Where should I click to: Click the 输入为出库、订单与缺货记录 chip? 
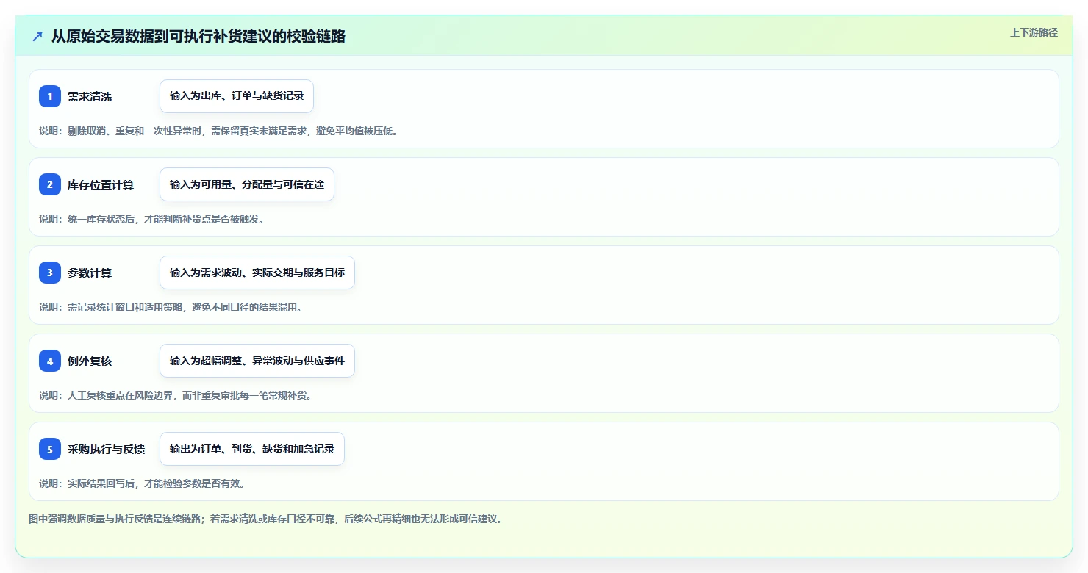tap(237, 96)
